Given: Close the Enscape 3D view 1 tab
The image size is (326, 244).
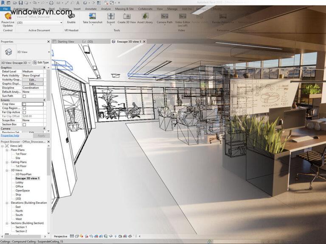Looking at the screenshot, I should coord(144,42).
